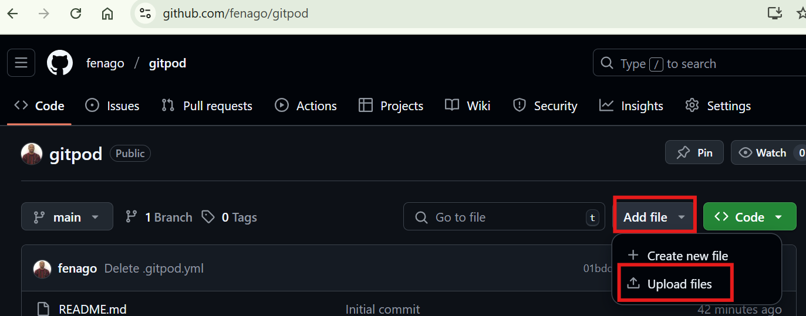
Task: Click the Go to file search field
Action: (x=504, y=217)
